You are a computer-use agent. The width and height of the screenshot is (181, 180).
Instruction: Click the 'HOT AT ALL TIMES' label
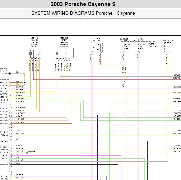[139, 39]
